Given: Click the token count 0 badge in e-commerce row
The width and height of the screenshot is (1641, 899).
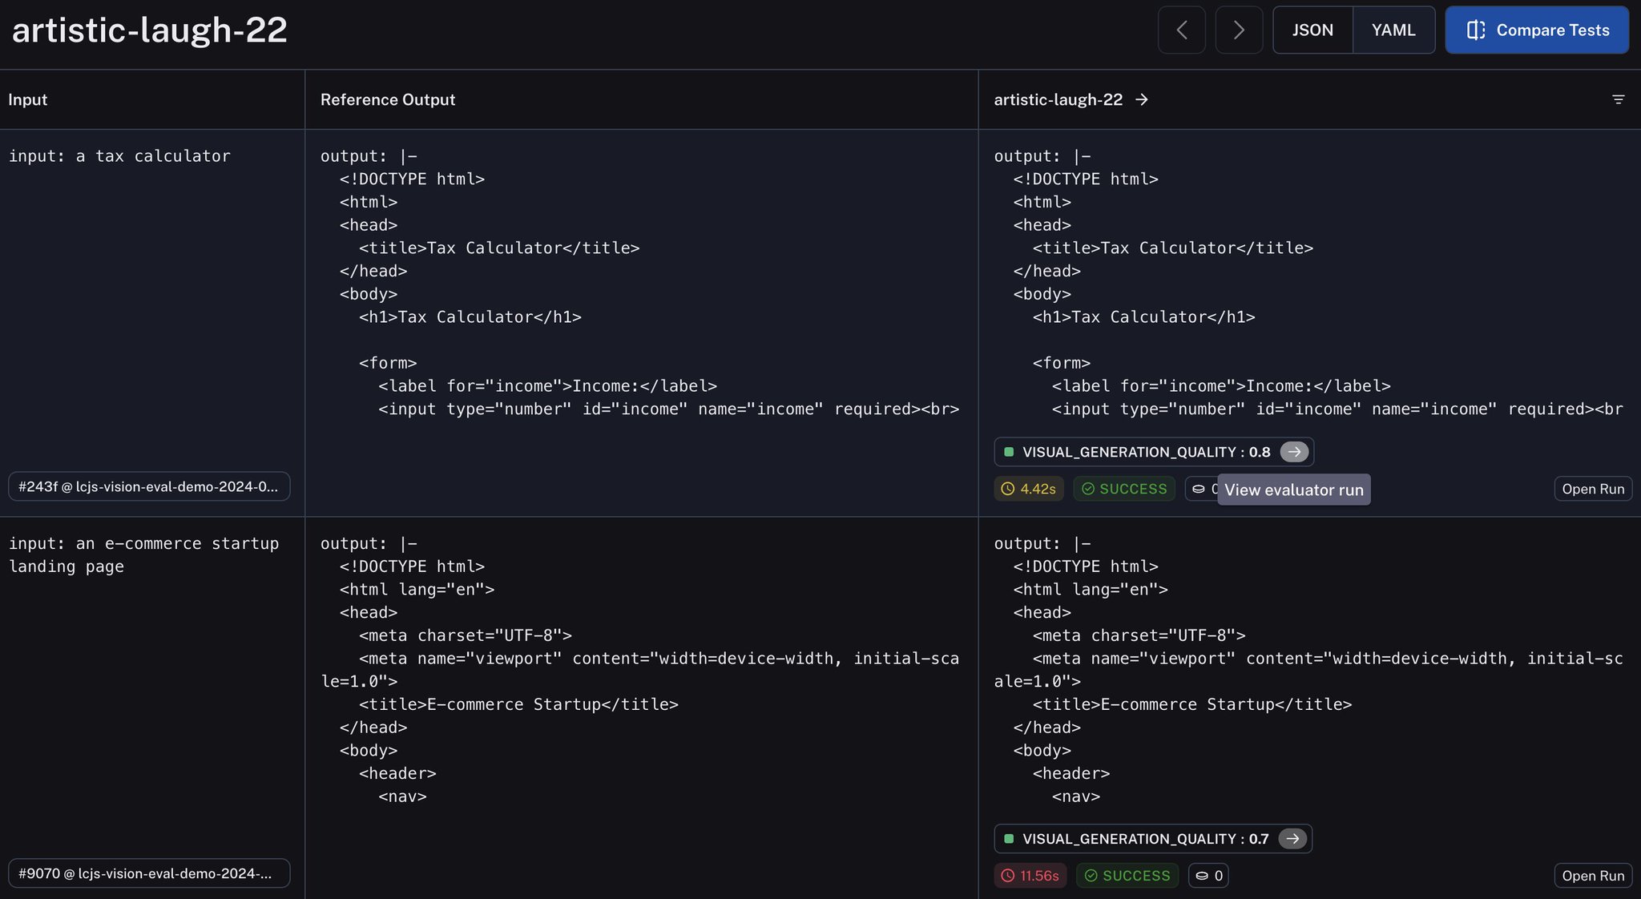Looking at the screenshot, I should (1208, 876).
